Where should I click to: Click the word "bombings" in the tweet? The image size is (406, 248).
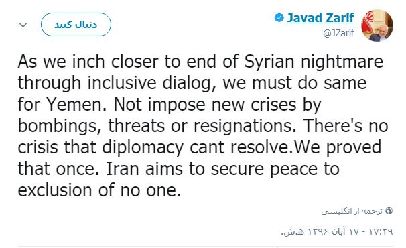point(60,127)
